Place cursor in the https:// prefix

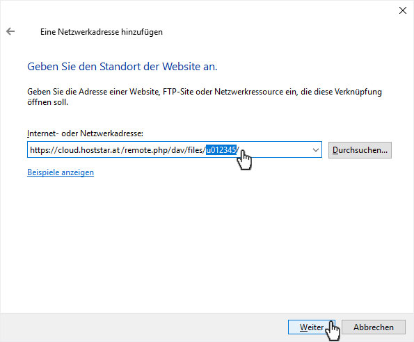[44, 150]
